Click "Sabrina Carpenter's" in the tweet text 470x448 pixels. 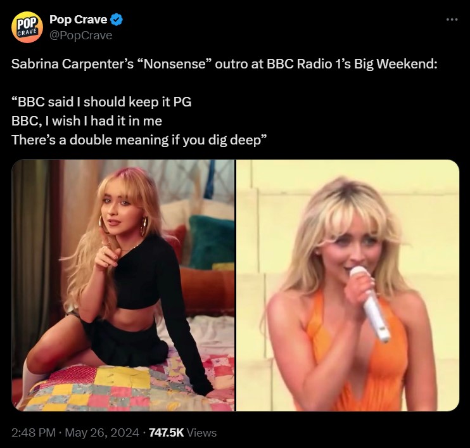(x=72, y=63)
